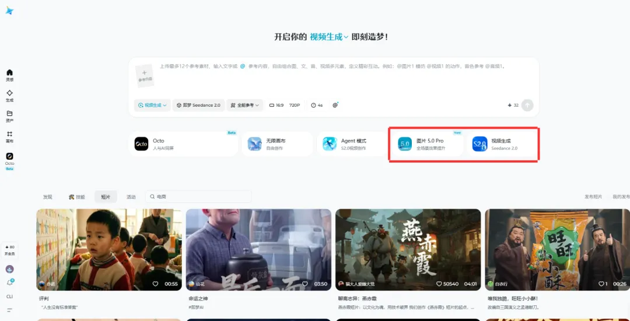Viewport: 630px width, 321px height.
Task: Switch to the 活动 tab
Action: coord(131,197)
